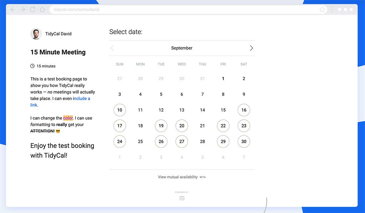Click the TidyCal David name
The image size is (365, 213).
click(58, 34)
